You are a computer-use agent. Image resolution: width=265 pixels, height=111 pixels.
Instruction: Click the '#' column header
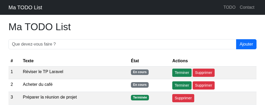pyautogui.click(x=12, y=61)
